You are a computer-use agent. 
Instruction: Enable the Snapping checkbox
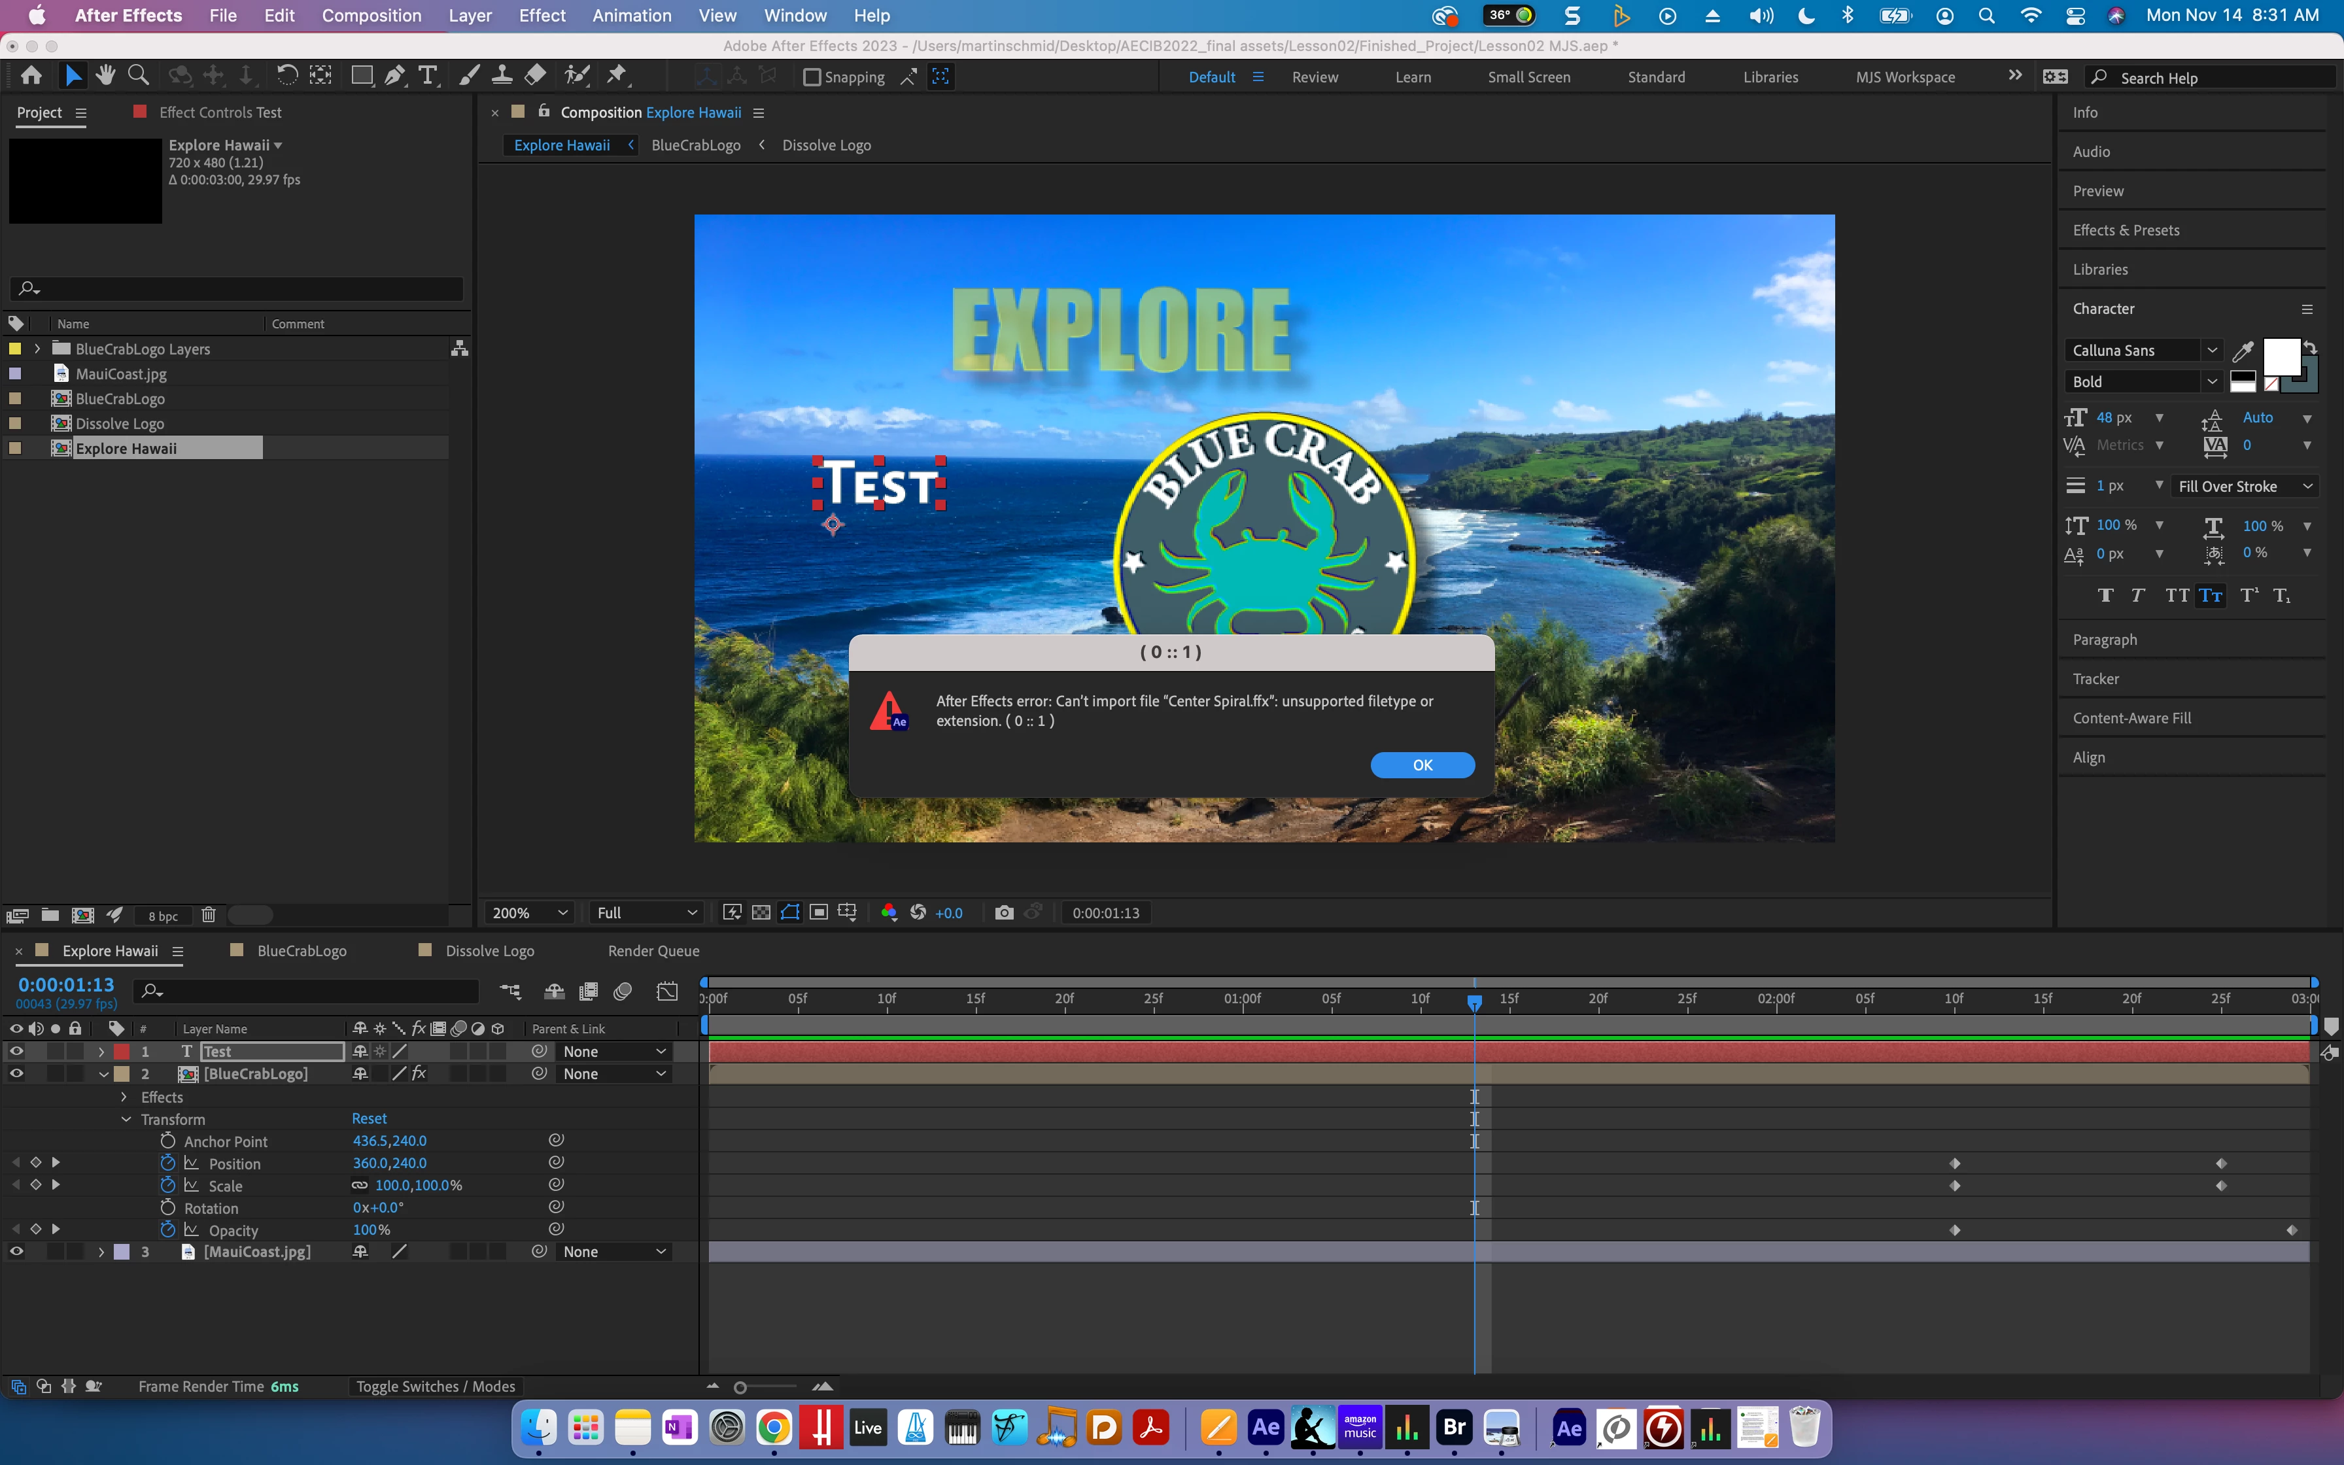point(812,78)
